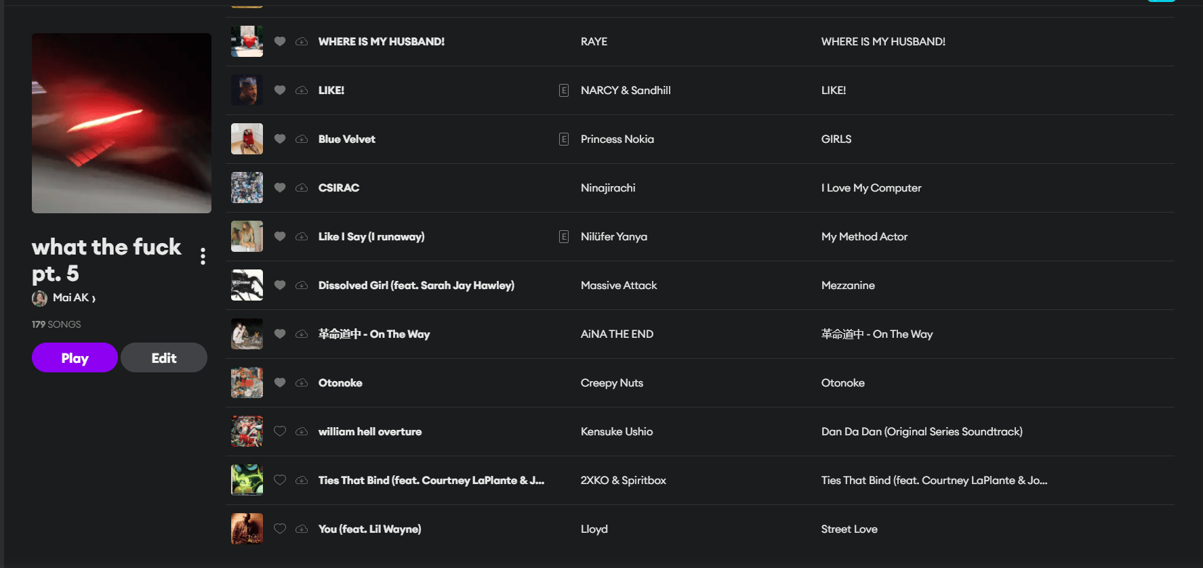Click the heart icon for Dissolved Girl
The image size is (1203, 568).
(x=280, y=285)
